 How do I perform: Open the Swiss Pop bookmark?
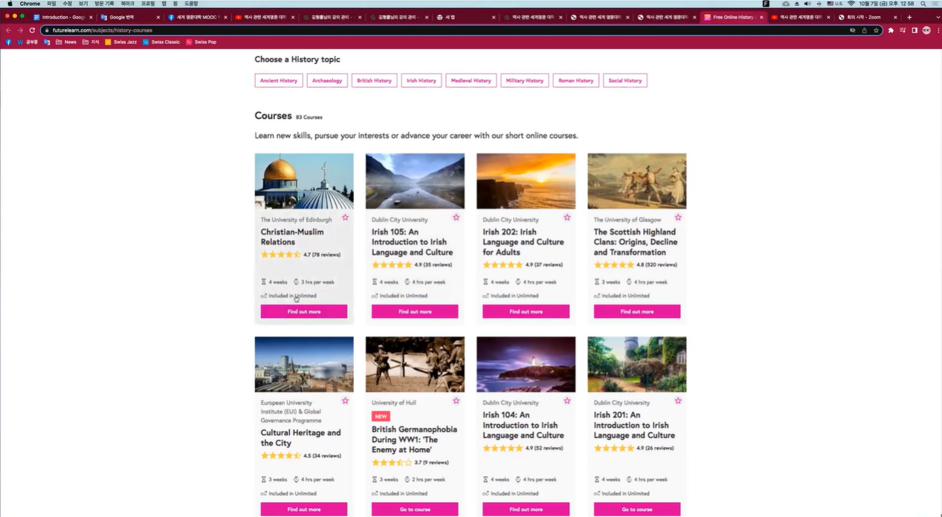pyautogui.click(x=201, y=42)
